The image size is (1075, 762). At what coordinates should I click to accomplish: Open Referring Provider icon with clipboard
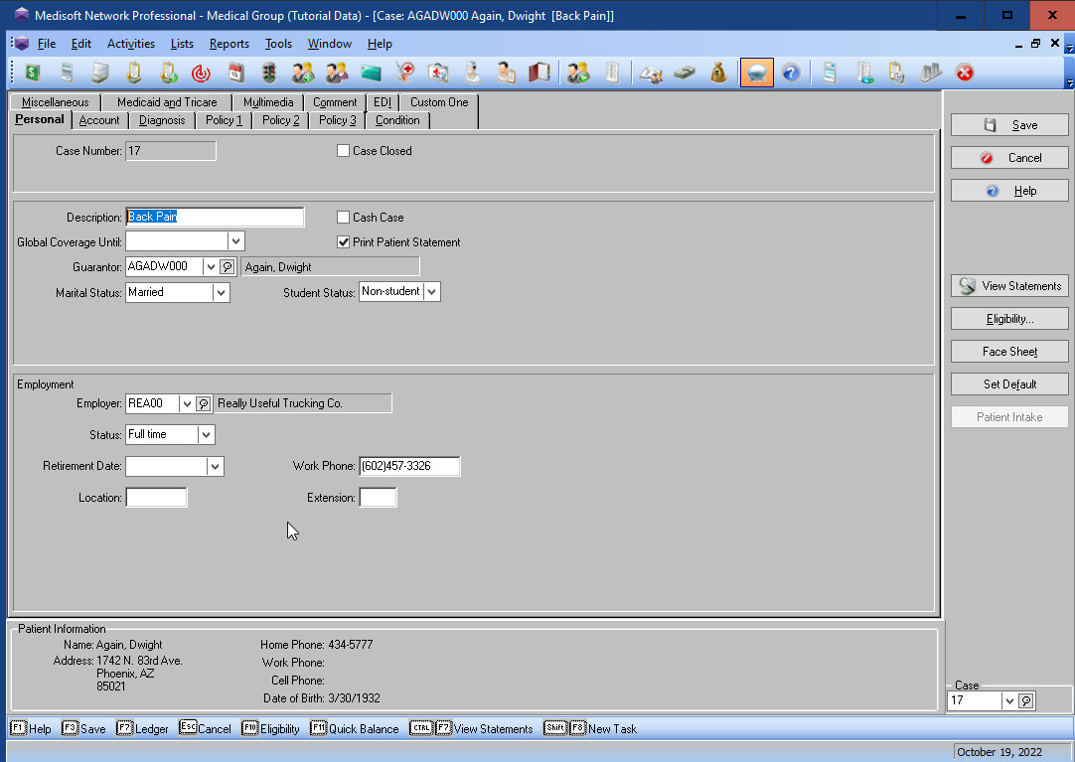point(506,73)
